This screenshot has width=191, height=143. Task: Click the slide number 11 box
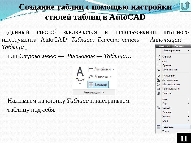pyautogui.click(x=184, y=138)
